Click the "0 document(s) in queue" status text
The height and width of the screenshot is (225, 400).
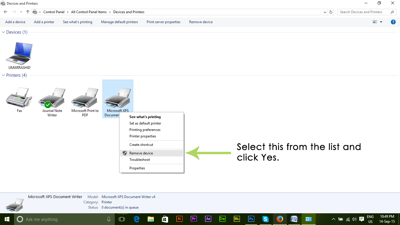pyautogui.click(x=120, y=207)
